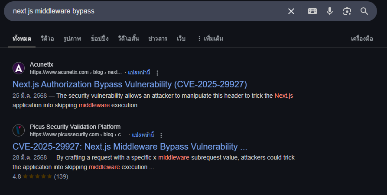Open the เครื่องมือ tools button

(362, 38)
